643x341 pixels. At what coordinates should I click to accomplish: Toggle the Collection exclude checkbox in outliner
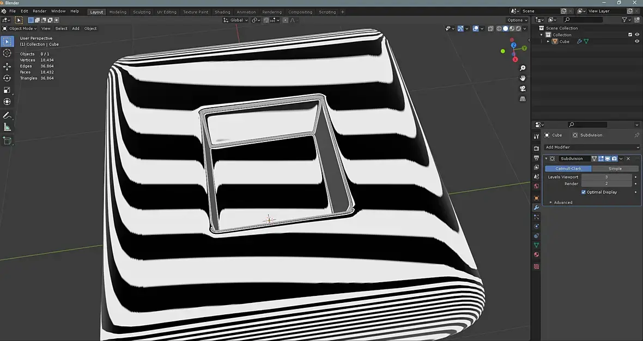630,35
